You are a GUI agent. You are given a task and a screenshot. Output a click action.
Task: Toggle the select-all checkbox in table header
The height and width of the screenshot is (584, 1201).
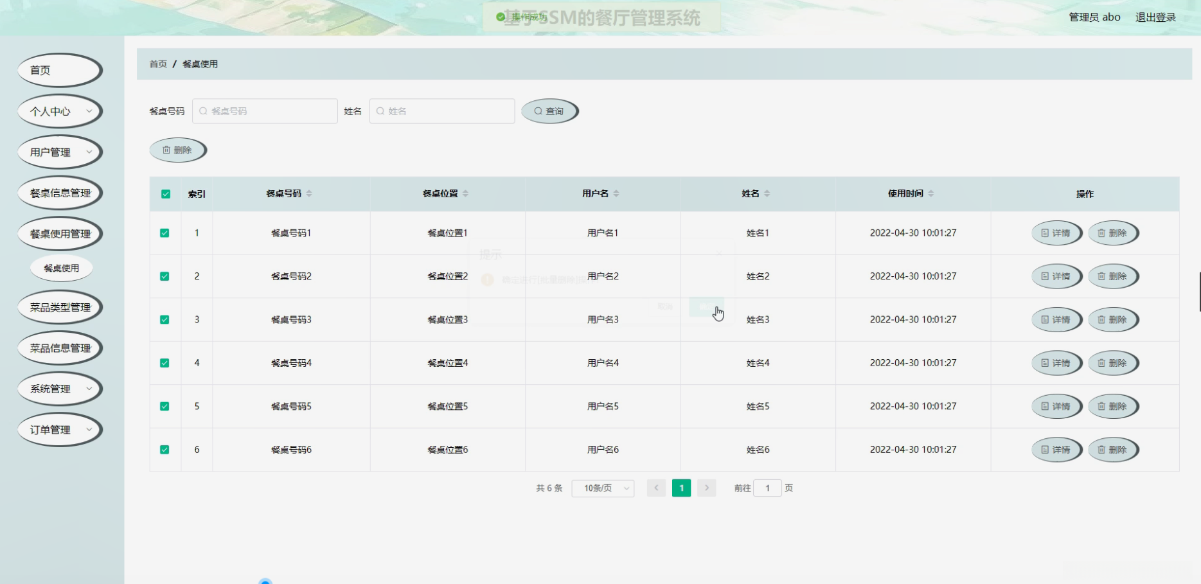point(166,194)
